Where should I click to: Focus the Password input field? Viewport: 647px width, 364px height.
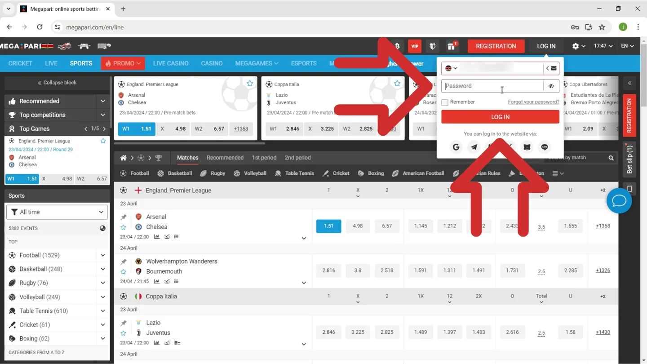tap(492, 86)
